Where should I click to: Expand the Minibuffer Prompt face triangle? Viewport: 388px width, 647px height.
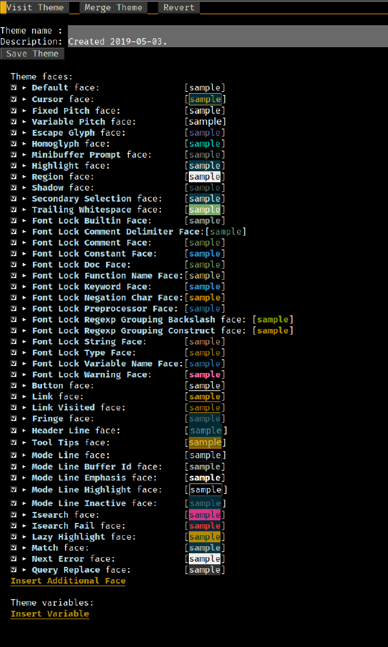pos(25,154)
